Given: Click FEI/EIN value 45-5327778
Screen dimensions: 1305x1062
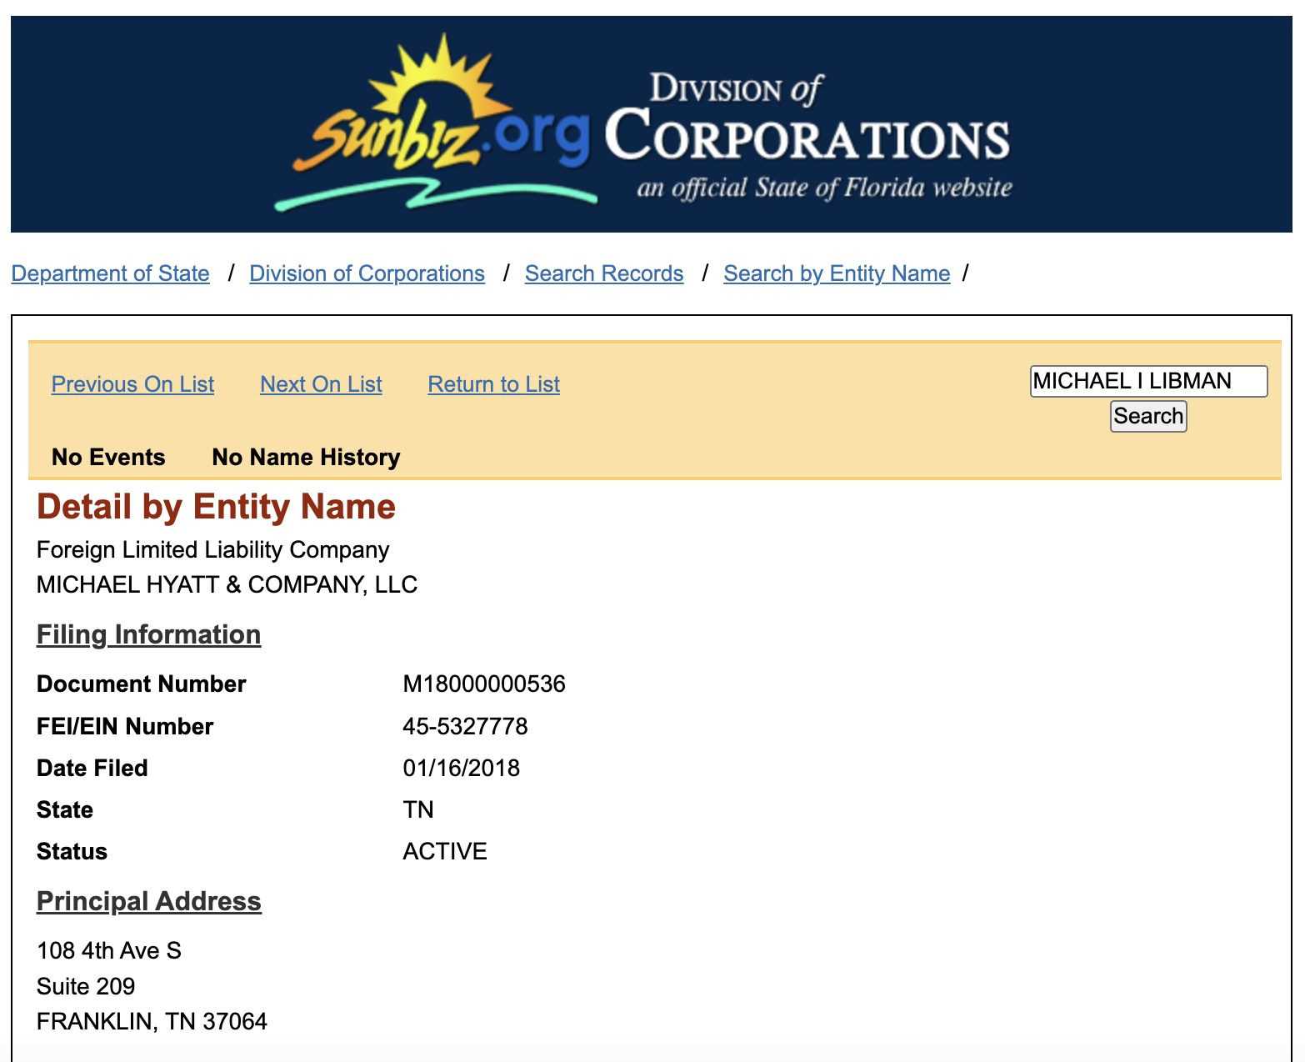Looking at the screenshot, I should point(465,727).
